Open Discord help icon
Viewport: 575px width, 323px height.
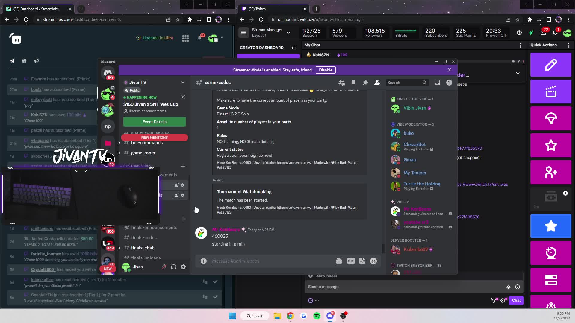point(449,83)
